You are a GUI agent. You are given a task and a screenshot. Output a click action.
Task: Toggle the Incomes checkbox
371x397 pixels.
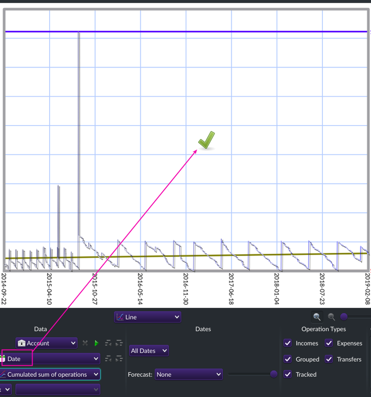(288, 343)
